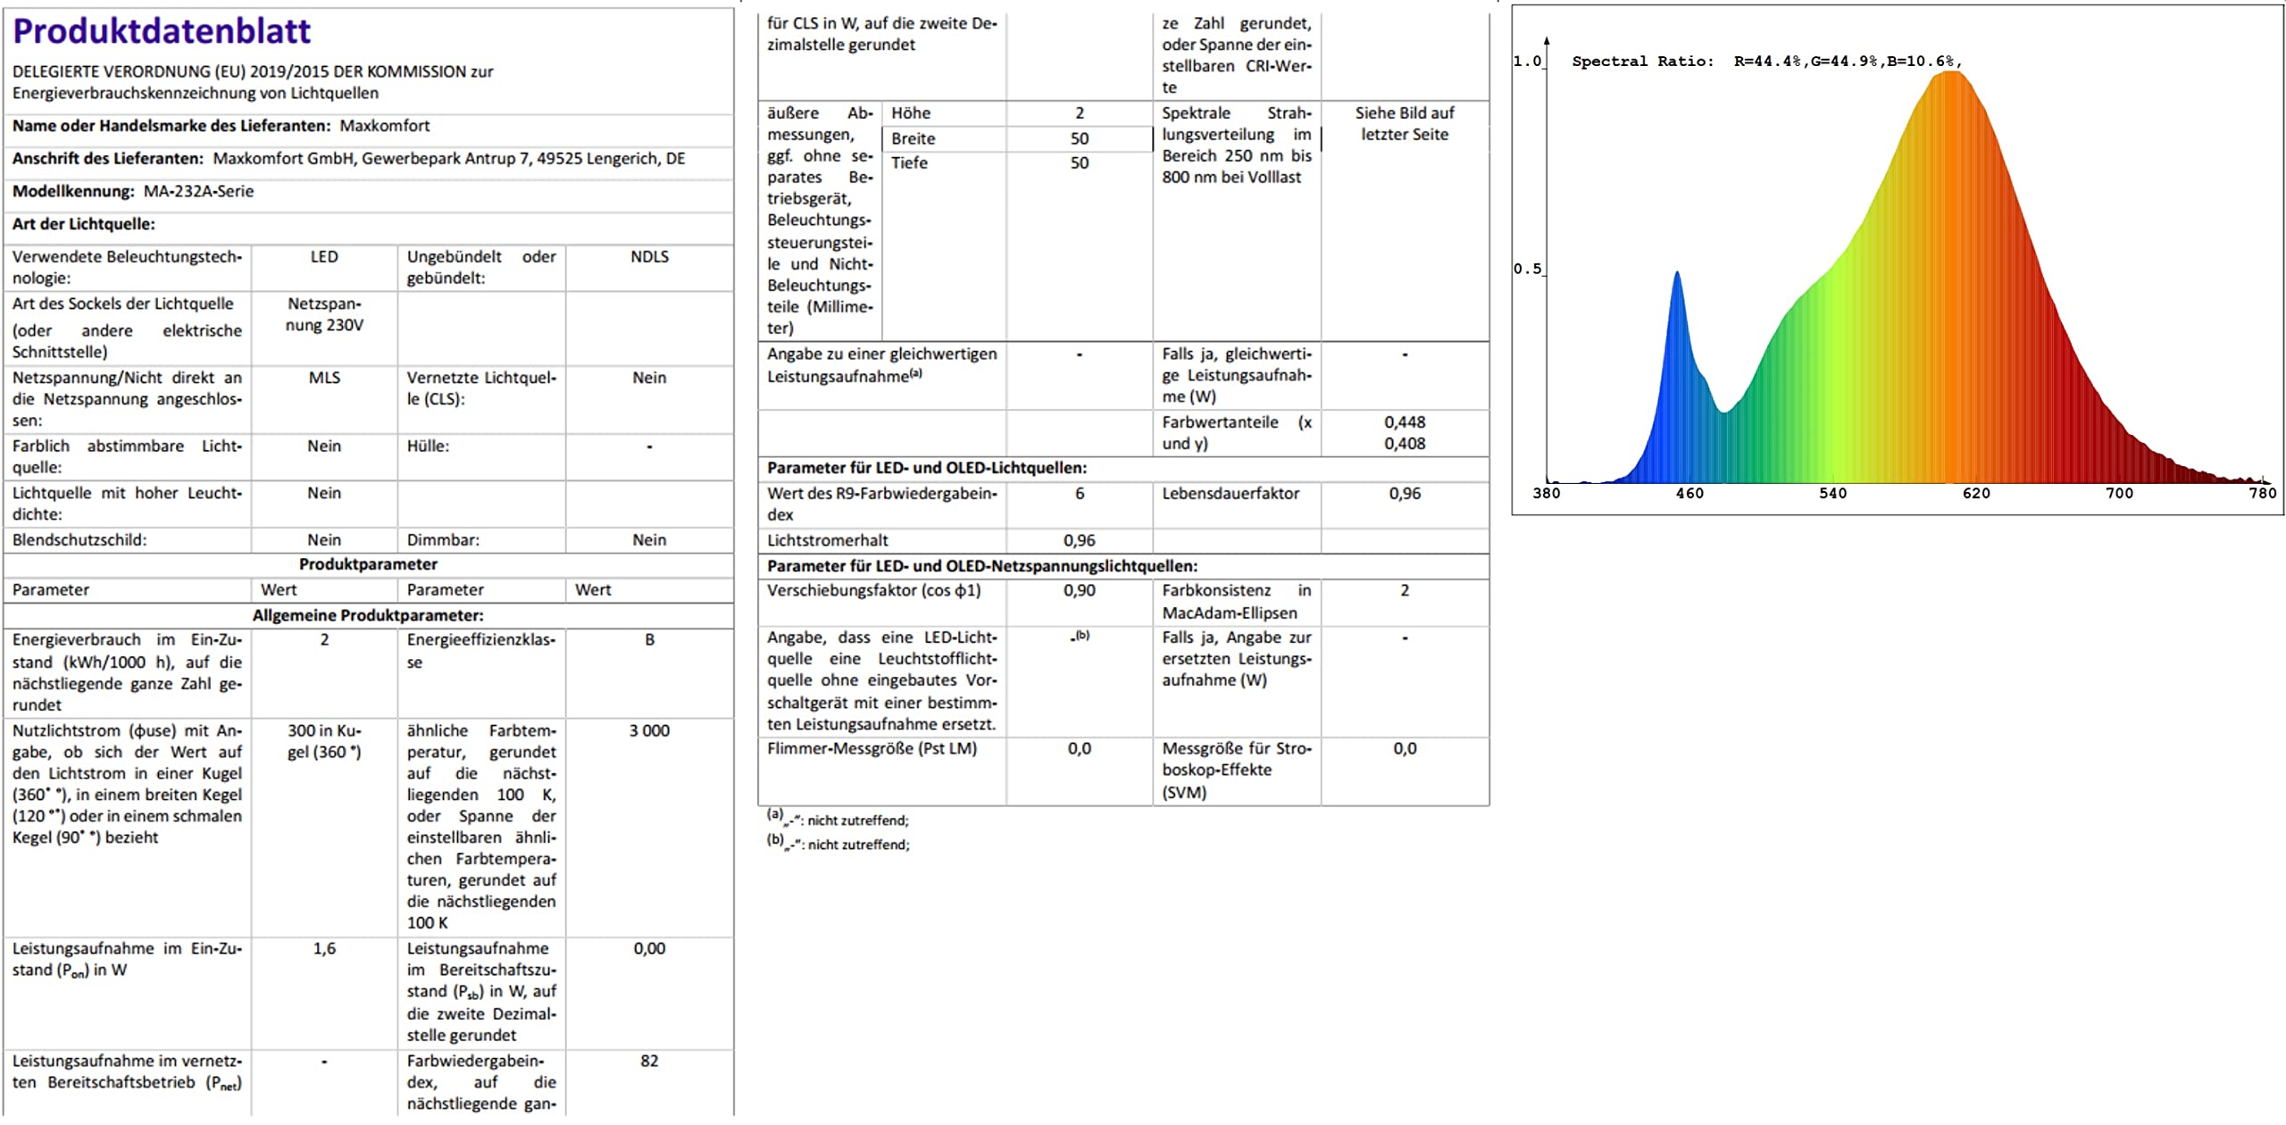The width and height of the screenshot is (2286, 1125).
Task: Click the chromaticity y value "0,408"
Action: [1405, 444]
